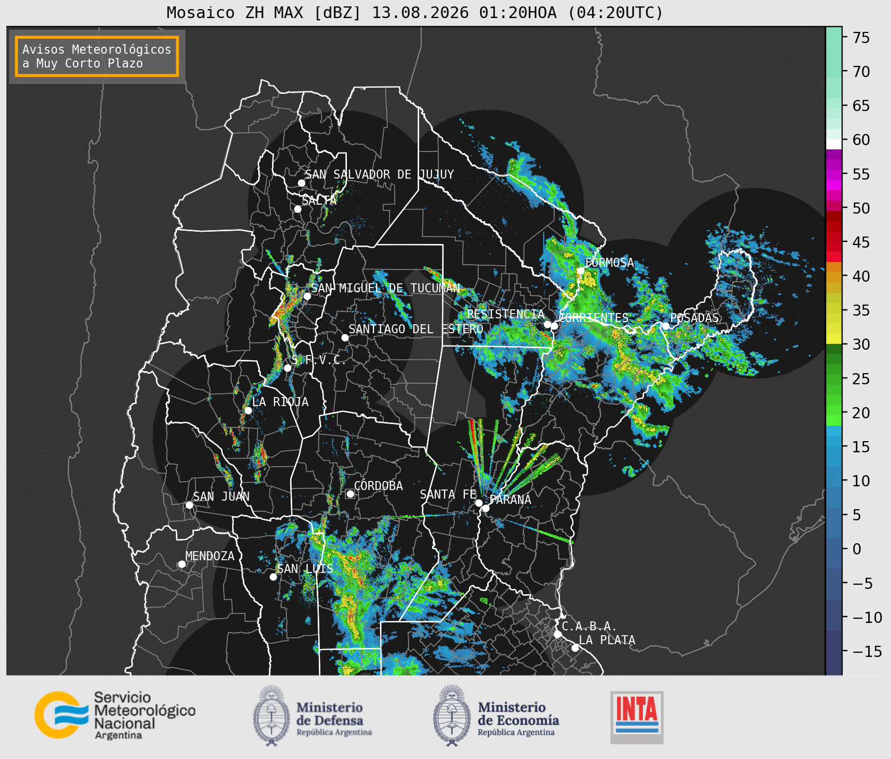The image size is (891, 759).
Task: Click the SANTIAGO DEL ESTERO label
Action: tap(416, 329)
